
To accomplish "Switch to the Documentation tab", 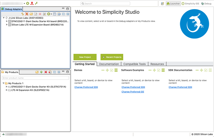I will click(x=109, y=64).
